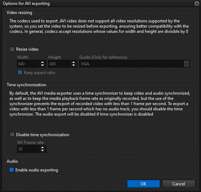The image size is (201, 192).
Task: Click the Height input field showing 480
Action: 60,64
